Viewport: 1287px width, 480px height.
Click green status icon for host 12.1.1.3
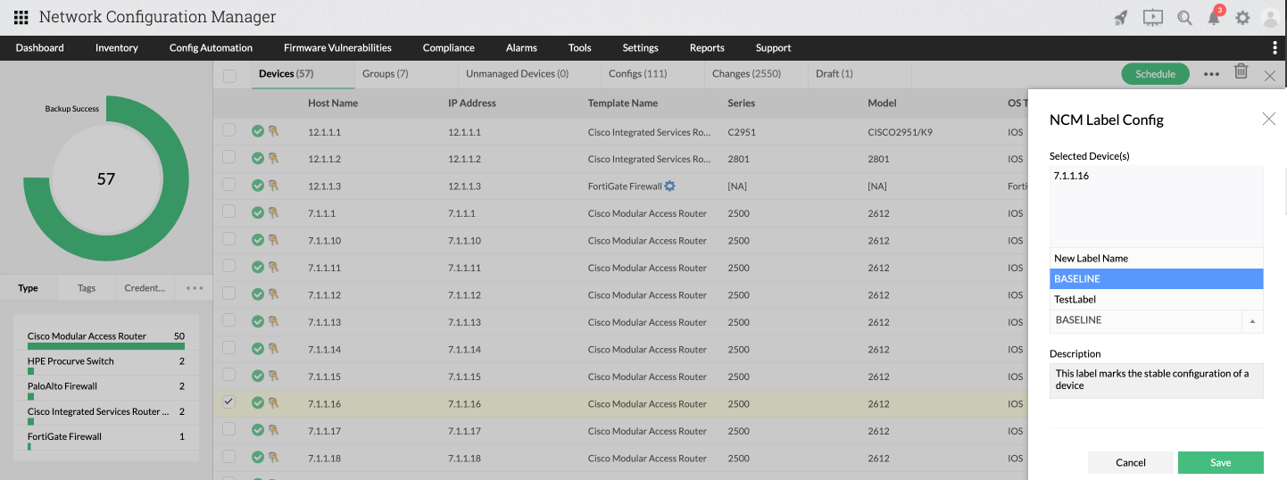point(258,186)
